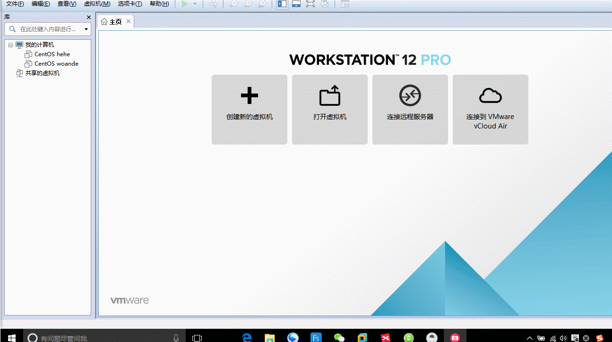
Task: Open the blue chat bubble app on the taskbar
Action: (x=293, y=337)
